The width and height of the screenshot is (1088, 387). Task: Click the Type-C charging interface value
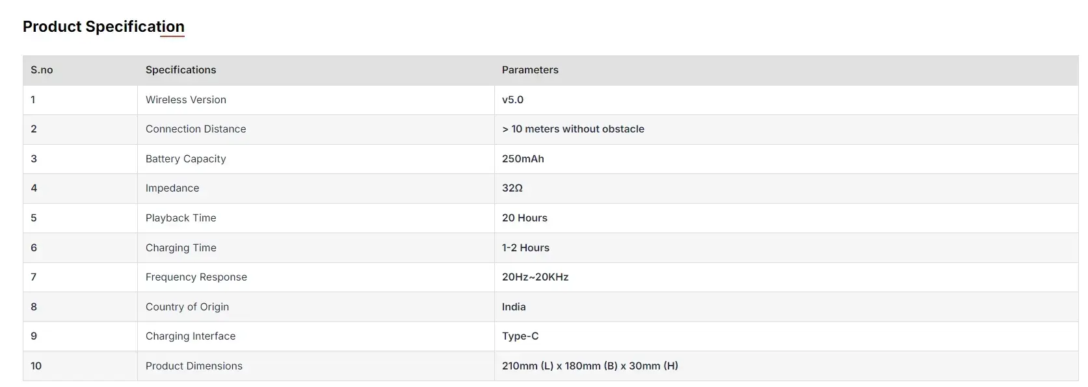[x=520, y=336]
